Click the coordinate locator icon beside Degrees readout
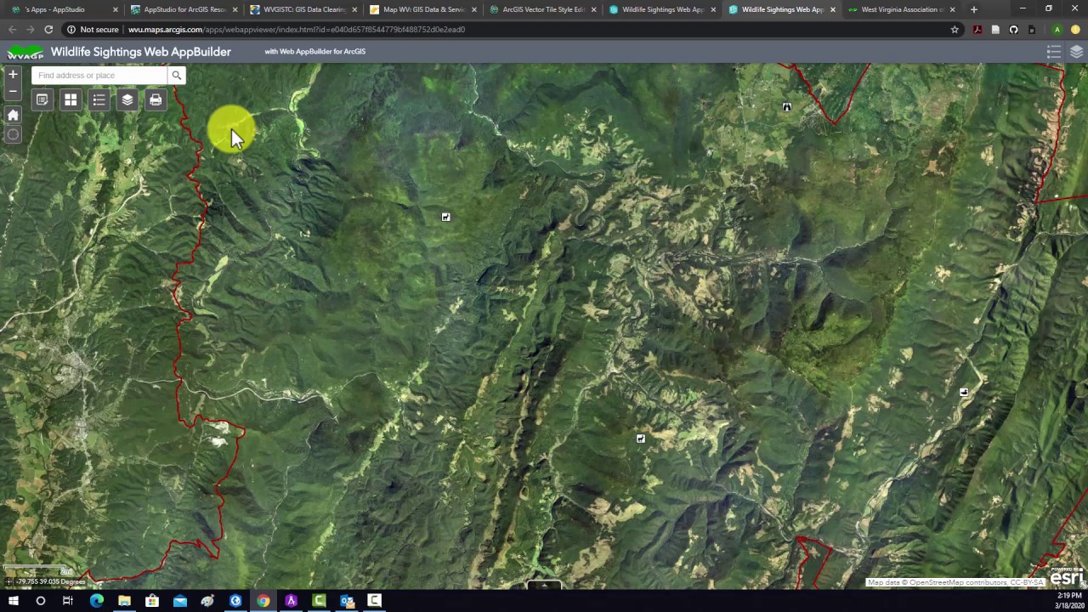The image size is (1088, 612). tap(8, 581)
